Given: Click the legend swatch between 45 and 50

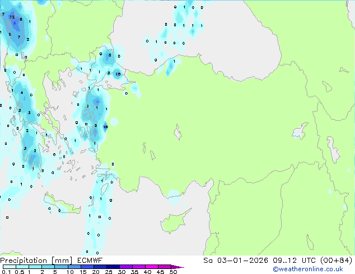Looking at the screenshot, I should [x=165, y=267].
